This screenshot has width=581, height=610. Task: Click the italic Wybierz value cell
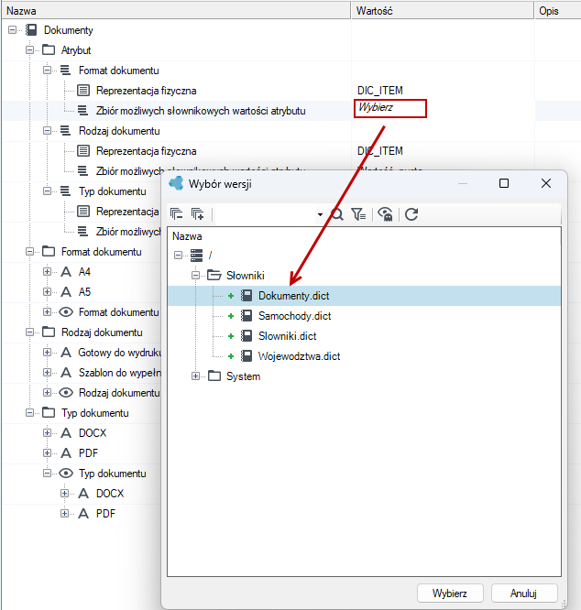(389, 108)
